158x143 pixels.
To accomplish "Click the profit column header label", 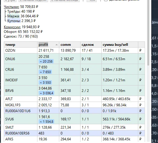I will tap(43, 45).
